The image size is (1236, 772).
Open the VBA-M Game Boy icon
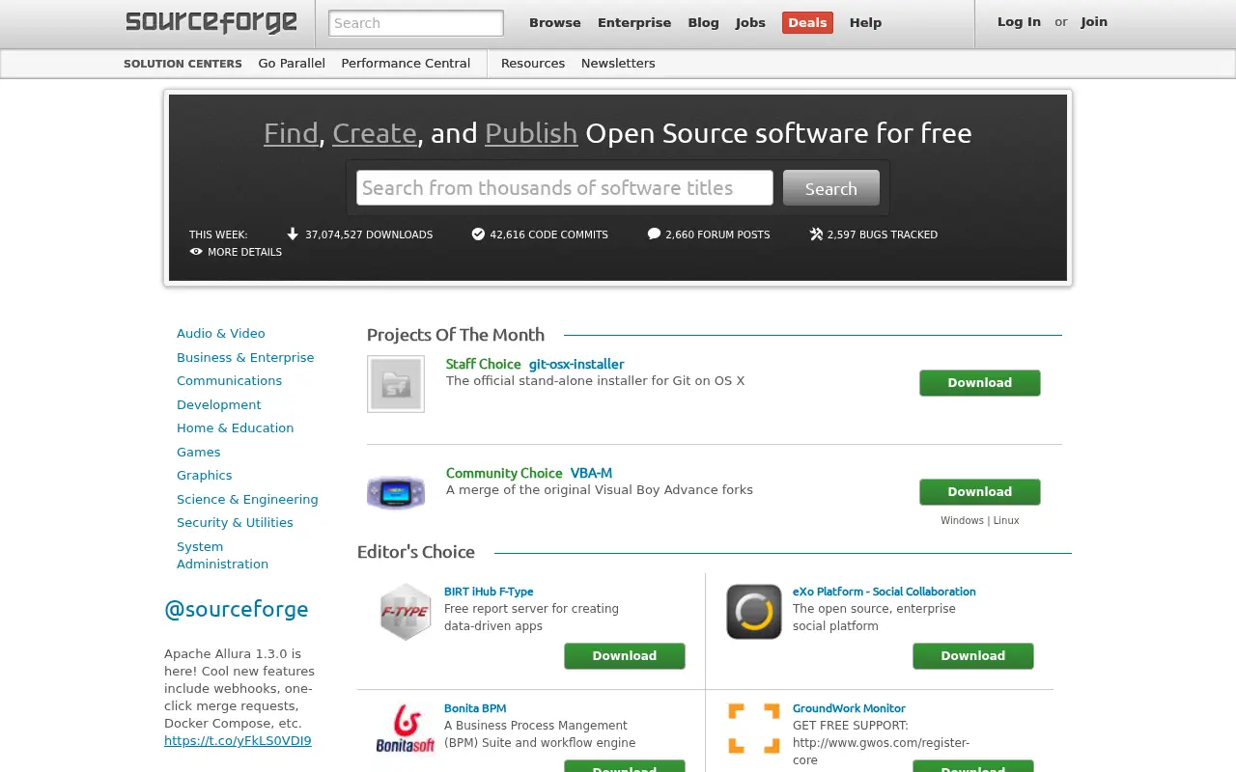pyautogui.click(x=396, y=492)
